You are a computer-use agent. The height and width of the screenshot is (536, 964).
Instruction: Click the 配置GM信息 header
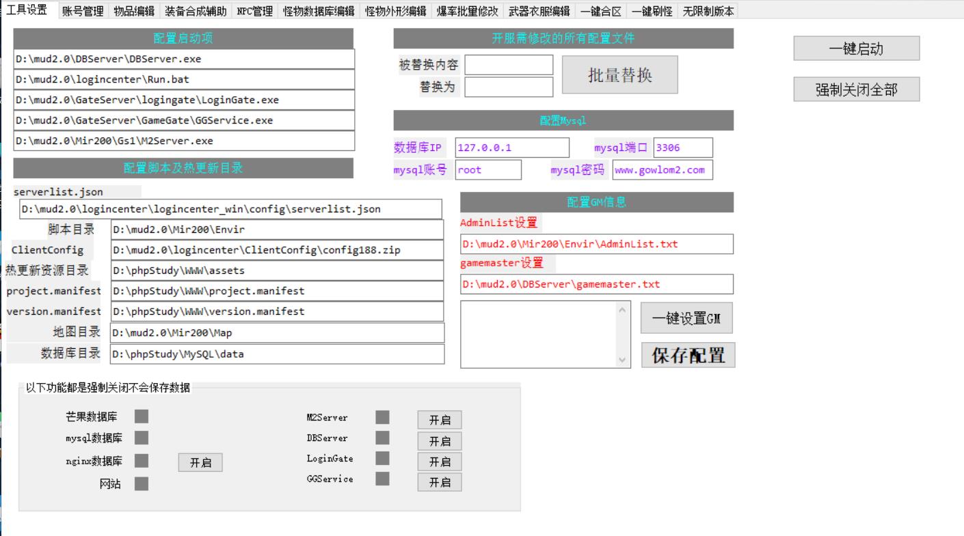pyautogui.click(x=597, y=202)
